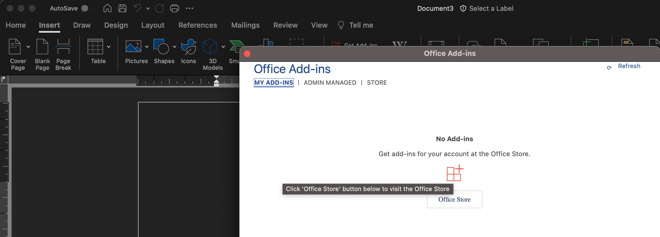The width and height of the screenshot is (660, 237).
Task: Open the Icons gallery
Action: (x=188, y=51)
